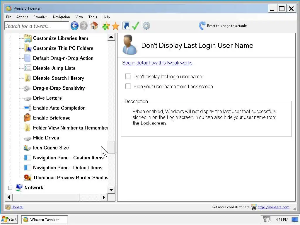This screenshot has width=300, height=225.
Task: Click the Disable Jump Lists icon
Action: [28, 68]
